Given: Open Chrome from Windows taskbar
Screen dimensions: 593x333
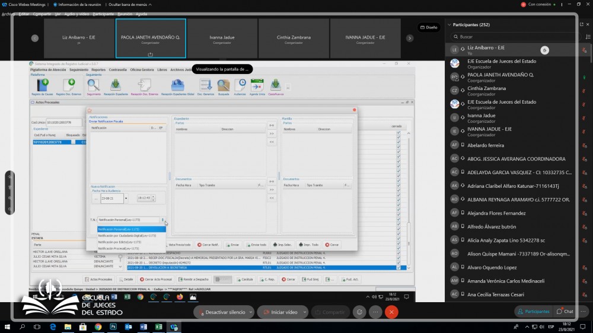Looking at the screenshot, I should (98, 327).
